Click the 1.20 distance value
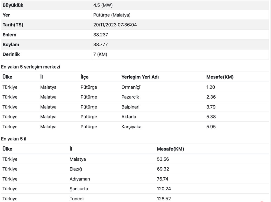This screenshot has width=271, height=202. tap(211, 87)
